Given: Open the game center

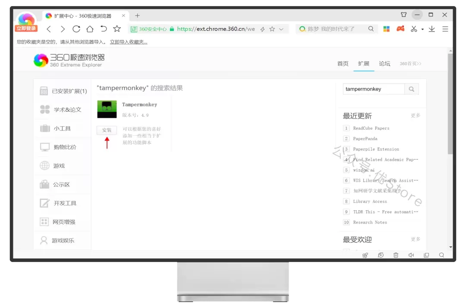Looking at the screenshot, I should coord(400,29).
